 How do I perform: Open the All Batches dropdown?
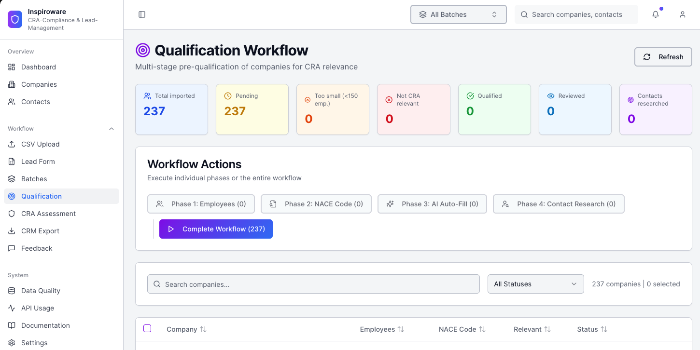tap(458, 14)
